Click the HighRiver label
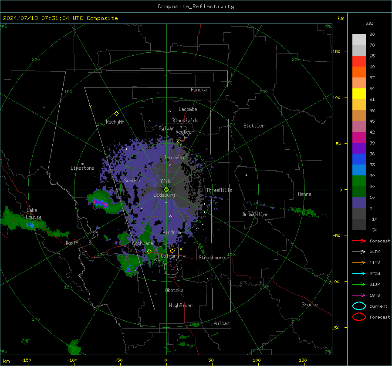The height and width of the screenshot is (366, 392). coord(181,306)
